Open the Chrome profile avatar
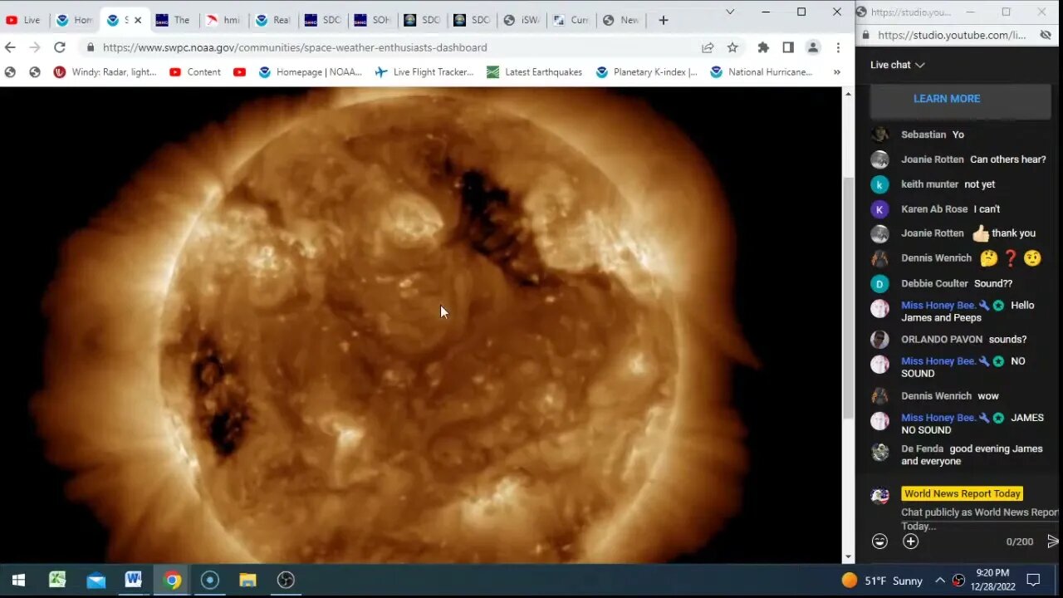This screenshot has height=598, width=1063. [x=813, y=47]
